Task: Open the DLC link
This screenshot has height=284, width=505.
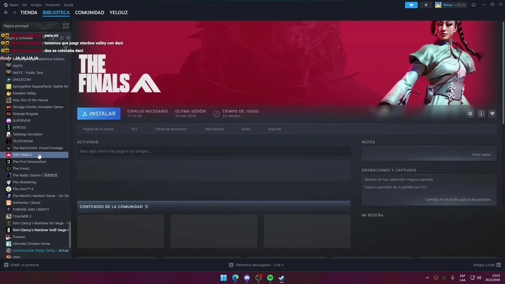Action: (135, 129)
